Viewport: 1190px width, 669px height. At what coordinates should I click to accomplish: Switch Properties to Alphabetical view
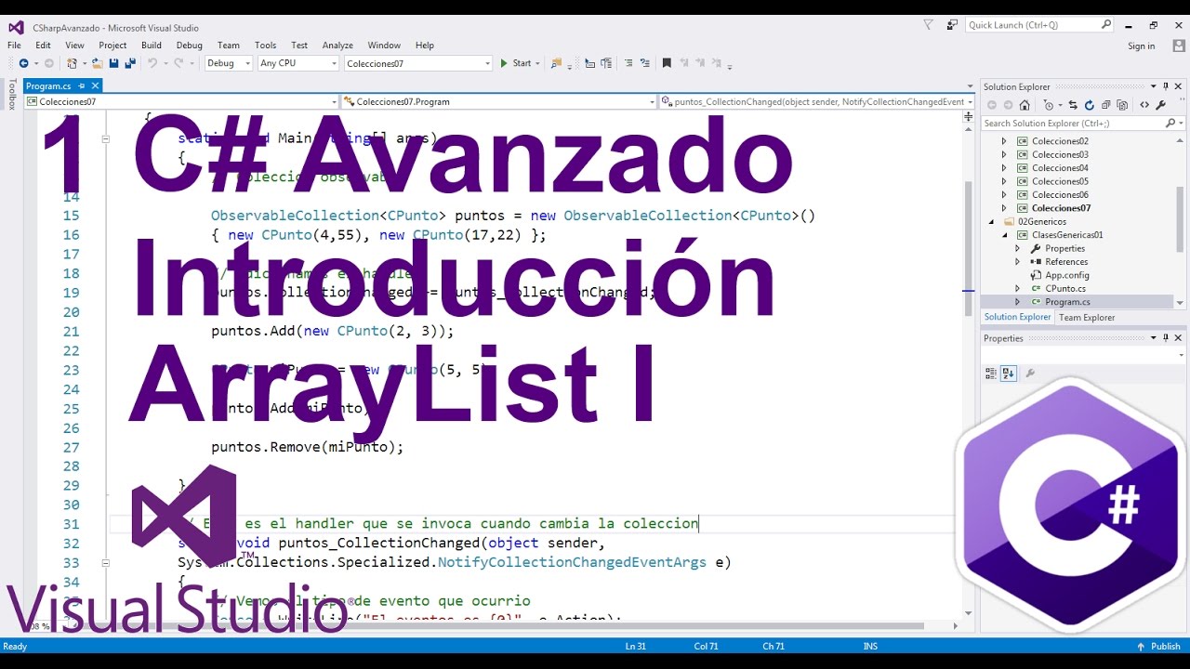coord(1007,374)
